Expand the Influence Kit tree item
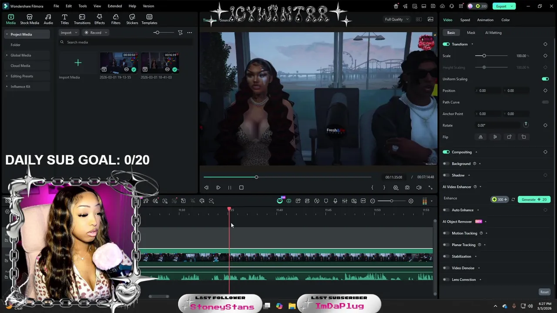Image resolution: width=557 pixels, height=313 pixels. click(7, 87)
